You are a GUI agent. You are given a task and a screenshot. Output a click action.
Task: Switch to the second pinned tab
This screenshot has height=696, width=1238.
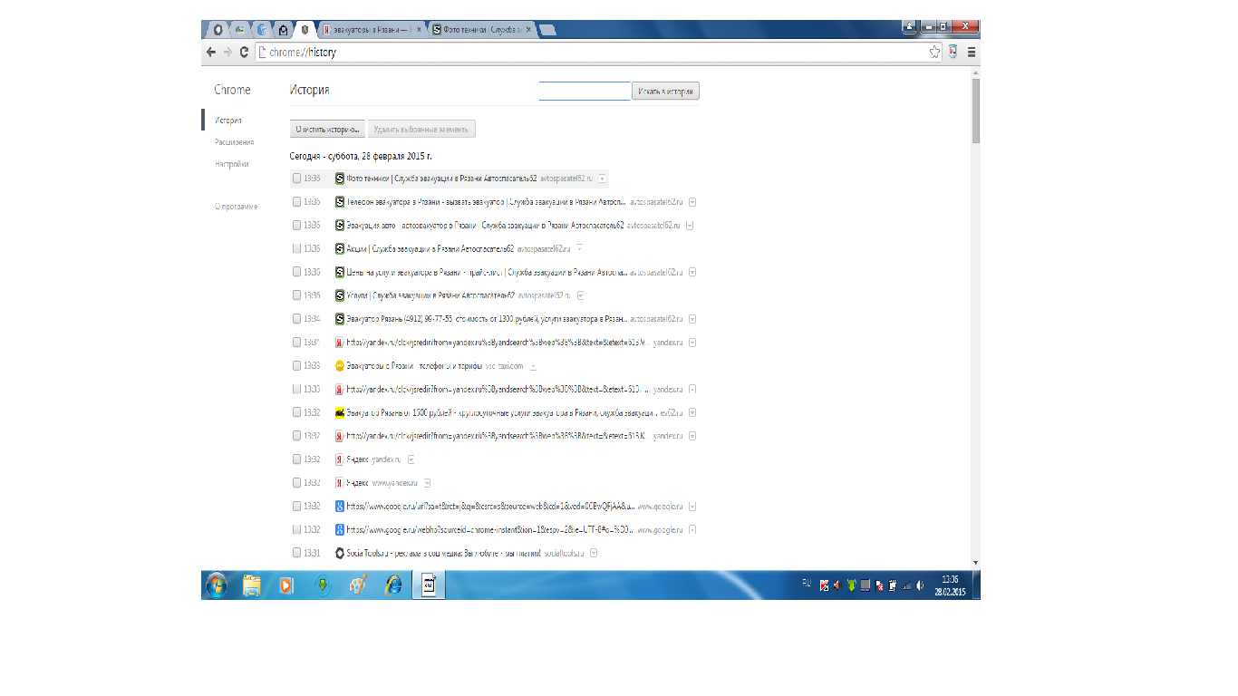pyautogui.click(x=240, y=30)
